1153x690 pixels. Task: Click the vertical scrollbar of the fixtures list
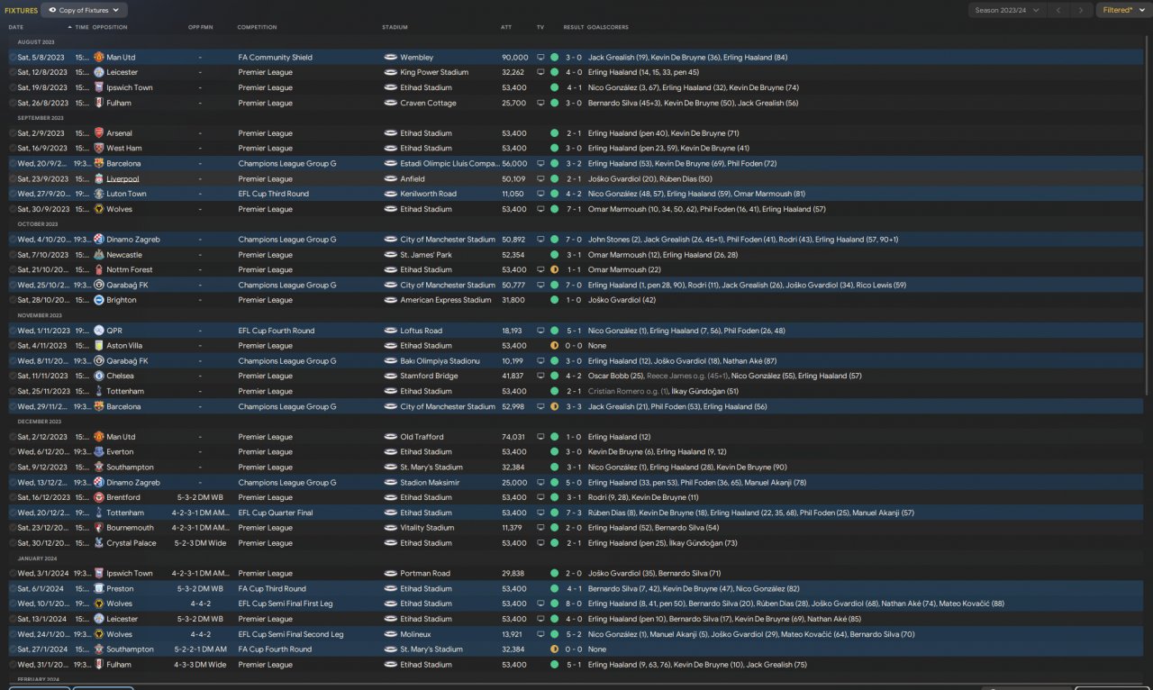click(1148, 216)
